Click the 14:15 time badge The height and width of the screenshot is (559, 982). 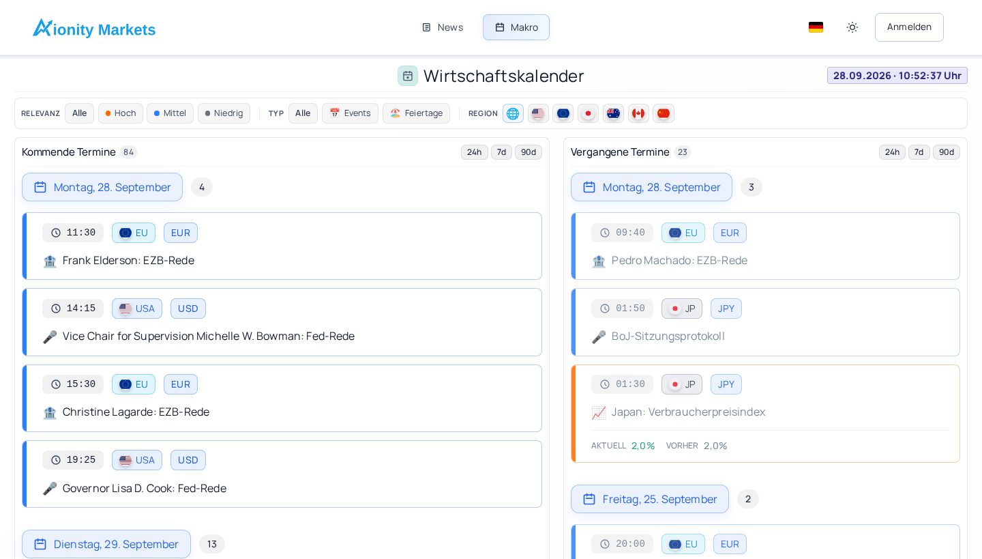tap(73, 309)
